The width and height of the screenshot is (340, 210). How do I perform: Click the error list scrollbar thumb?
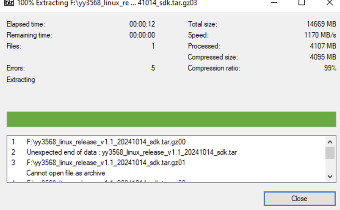[330, 153]
